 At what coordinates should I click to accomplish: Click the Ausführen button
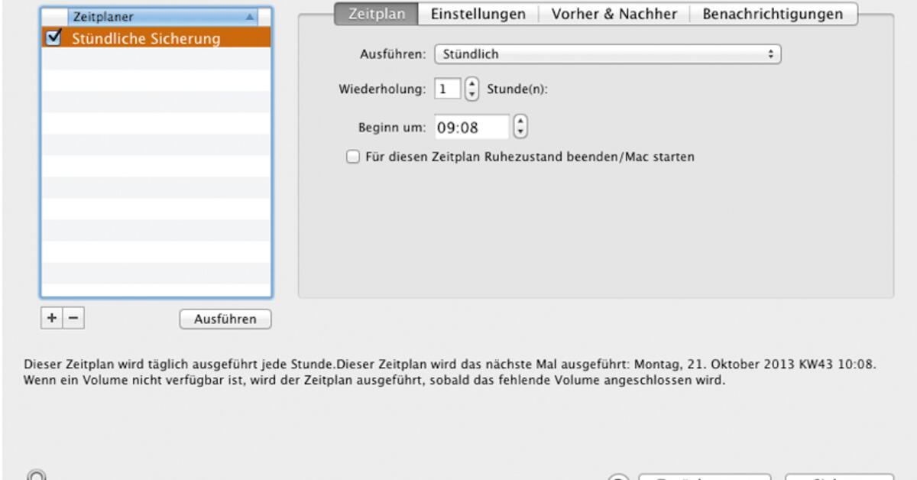click(x=225, y=319)
